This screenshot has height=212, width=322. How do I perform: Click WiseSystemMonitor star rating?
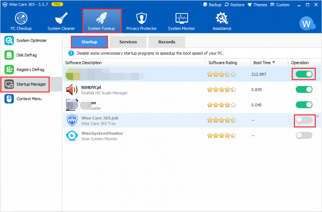tap(222, 135)
